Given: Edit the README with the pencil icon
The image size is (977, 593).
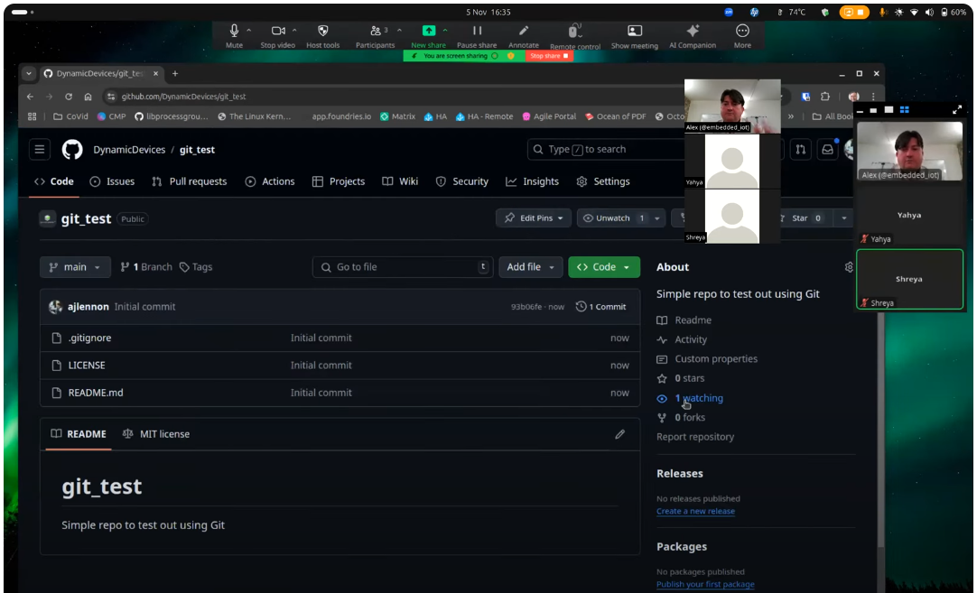Looking at the screenshot, I should (620, 434).
